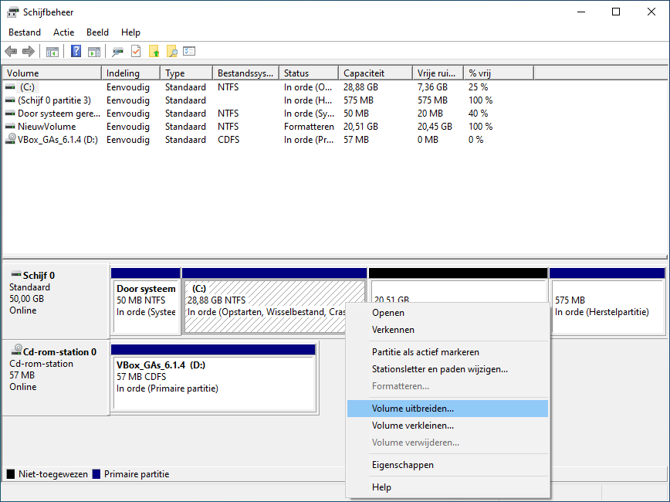The height and width of the screenshot is (502, 670).
Task: Click the magnifier search toolbar icon
Action: click(x=172, y=52)
